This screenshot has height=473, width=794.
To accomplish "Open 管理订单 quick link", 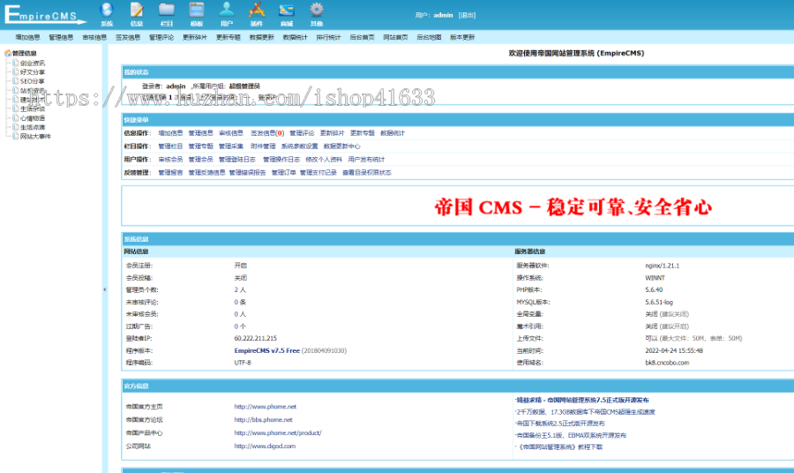I will click(283, 173).
